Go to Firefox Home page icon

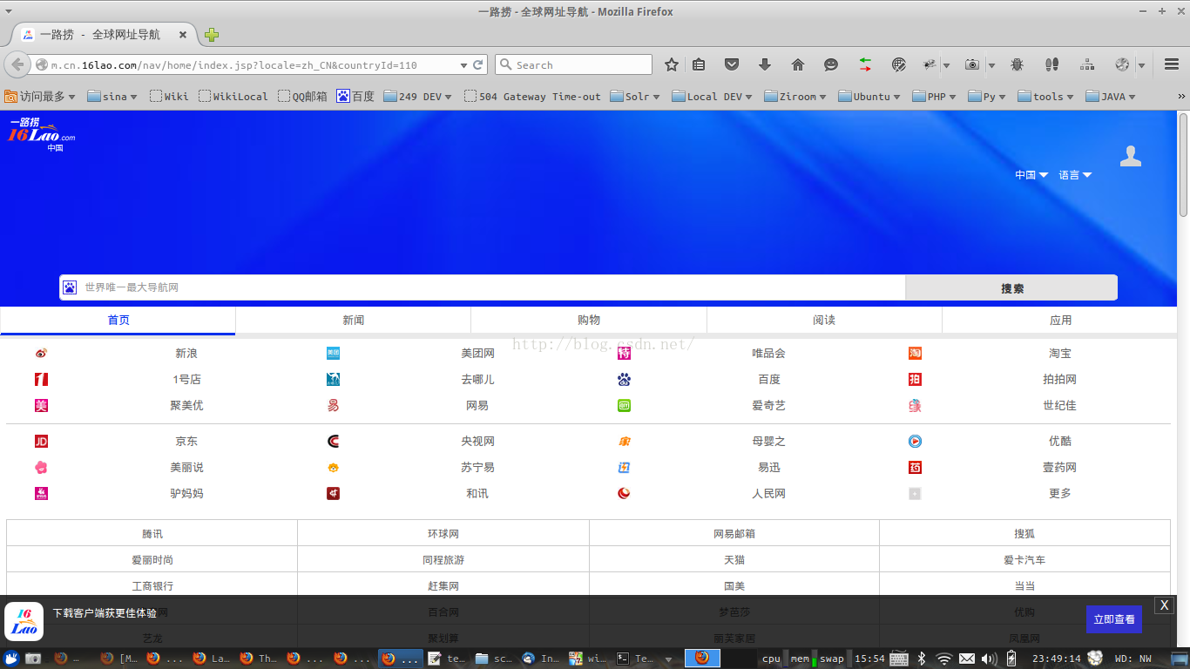[x=798, y=64]
